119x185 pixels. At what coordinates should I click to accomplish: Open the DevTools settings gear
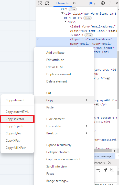pyautogui.click(x=103, y=3)
